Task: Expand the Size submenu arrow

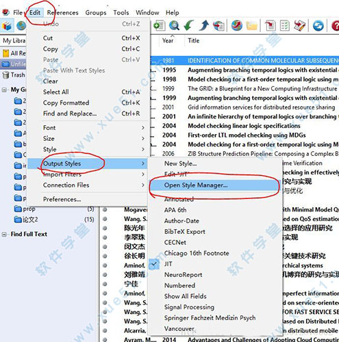Action: tap(143, 138)
